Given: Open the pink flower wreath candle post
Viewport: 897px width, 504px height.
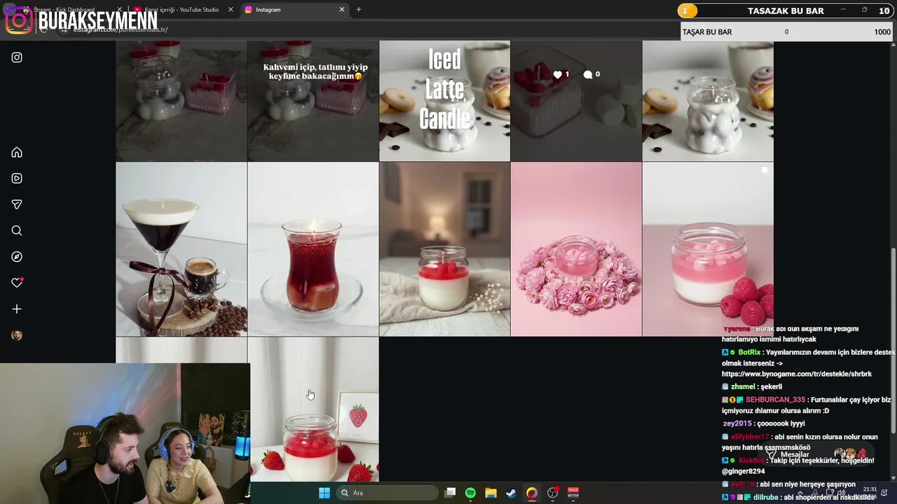Looking at the screenshot, I should (x=576, y=249).
